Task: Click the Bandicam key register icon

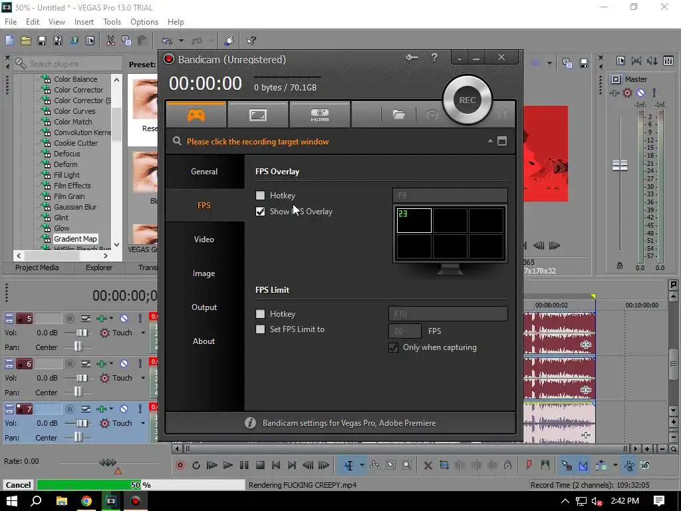Action: point(411,57)
